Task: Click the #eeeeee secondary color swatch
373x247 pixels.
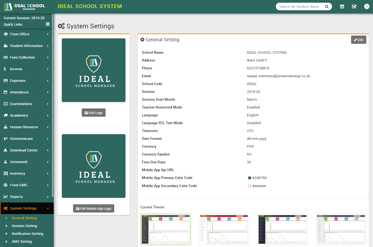Action: [250, 186]
